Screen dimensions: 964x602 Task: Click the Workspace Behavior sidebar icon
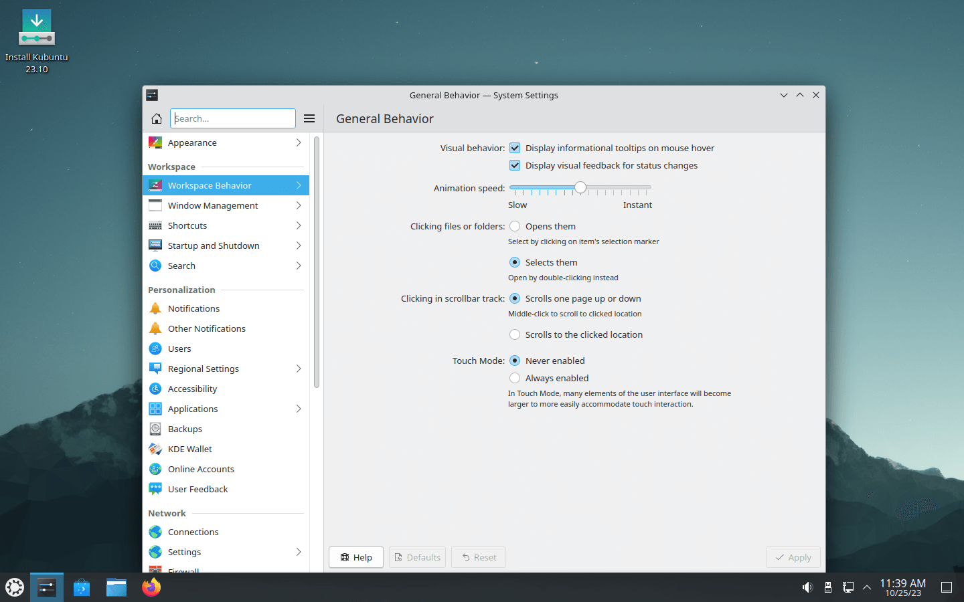click(155, 185)
